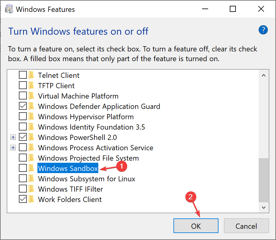Select the Windows Projected File System label
The image size is (276, 240).
click(x=89, y=158)
